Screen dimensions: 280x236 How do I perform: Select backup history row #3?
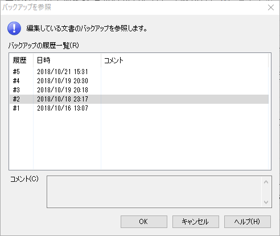pyautogui.click(x=139, y=90)
